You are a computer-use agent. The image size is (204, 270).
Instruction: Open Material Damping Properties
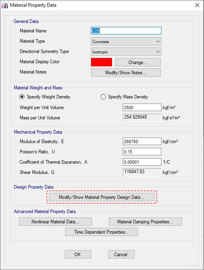[145, 222]
